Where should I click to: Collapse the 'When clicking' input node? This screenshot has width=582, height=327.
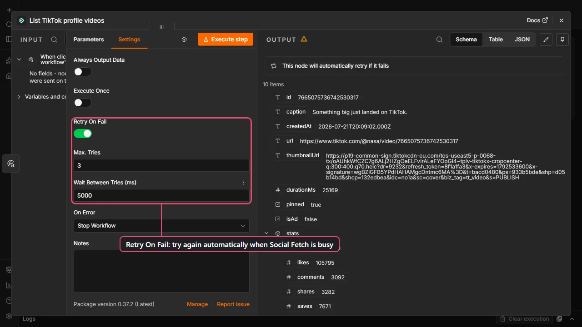[x=19, y=59]
